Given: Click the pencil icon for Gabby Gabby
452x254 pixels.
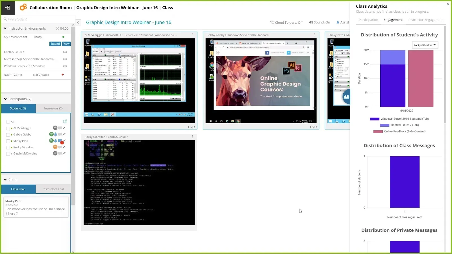Looking at the screenshot, I should (x=64, y=134).
